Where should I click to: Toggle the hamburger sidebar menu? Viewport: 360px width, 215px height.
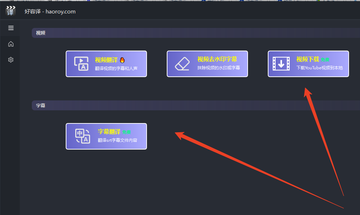tap(11, 28)
